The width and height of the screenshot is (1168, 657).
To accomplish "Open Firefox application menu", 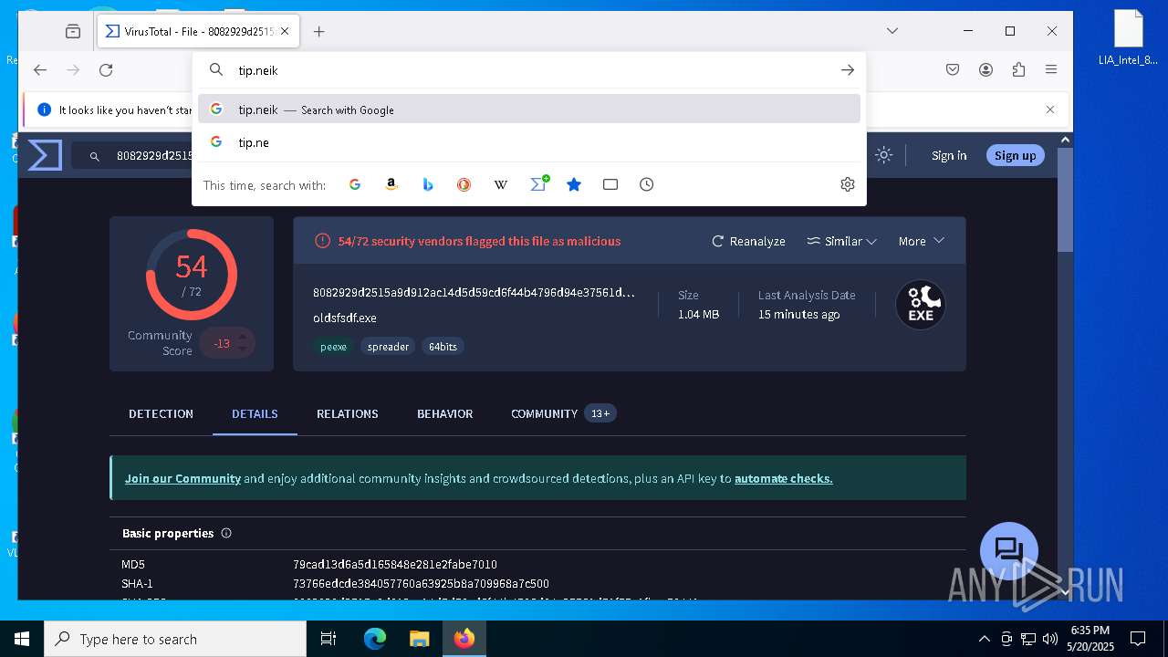I will pyautogui.click(x=1051, y=70).
